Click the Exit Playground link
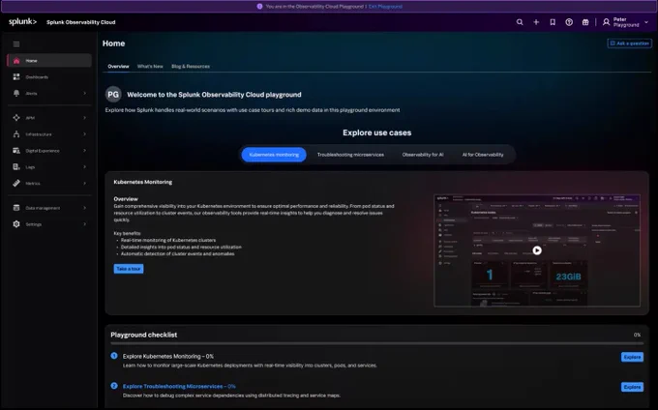658x410 pixels. 385,7
